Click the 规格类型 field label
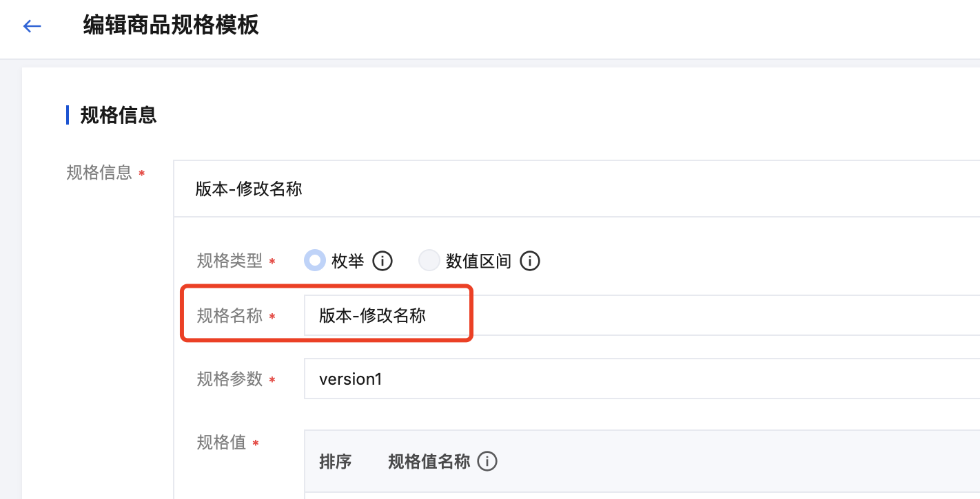 pyautogui.click(x=229, y=261)
